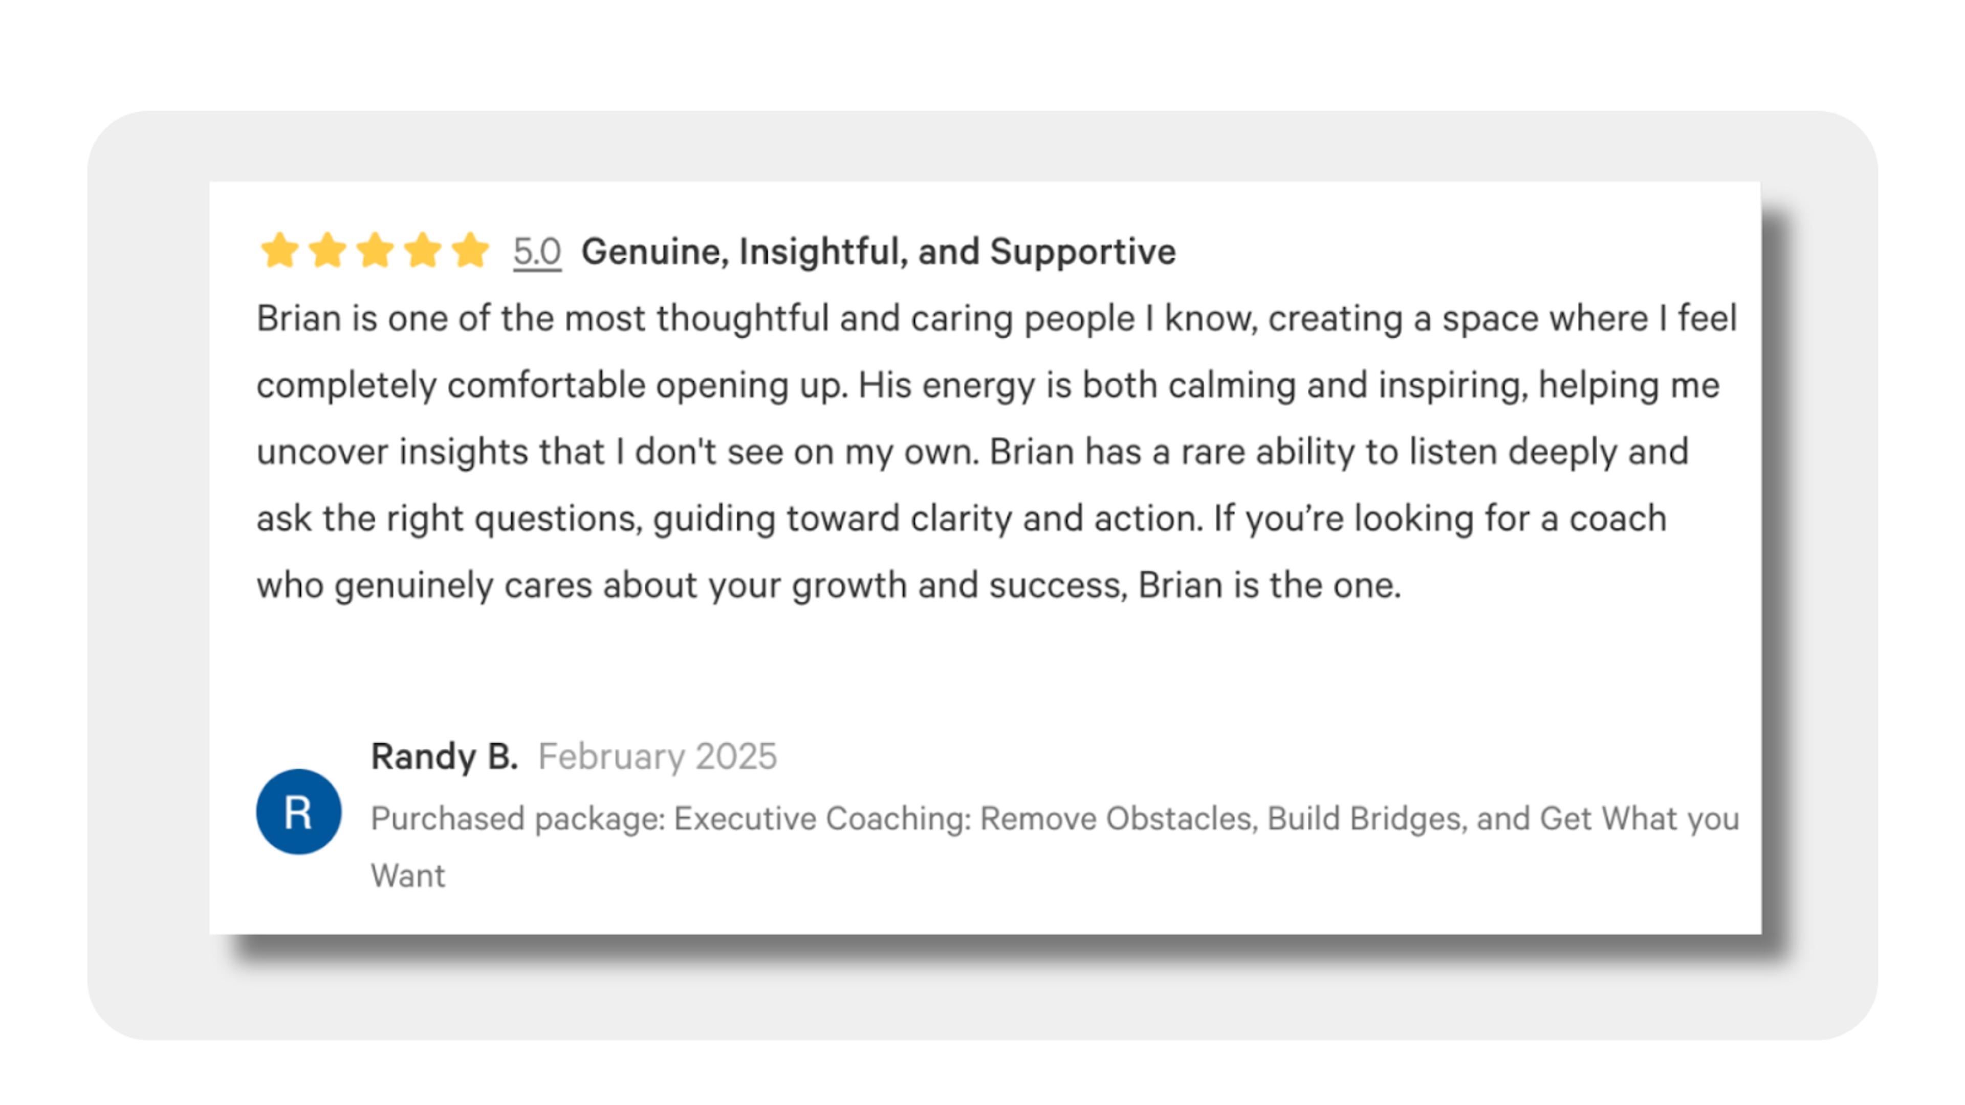Click the line starting completely comfortable opening up
Viewport: 1965px width, 1105px height.
pyautogui.click(x=988, y=386)
